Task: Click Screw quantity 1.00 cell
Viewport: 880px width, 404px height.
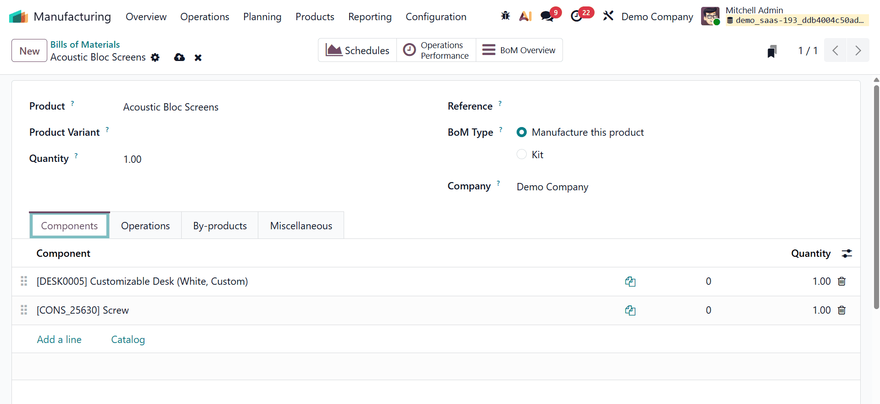Action: tap(821, 310)
